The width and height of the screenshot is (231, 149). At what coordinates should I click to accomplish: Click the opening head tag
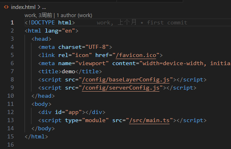tap(41, 39)
